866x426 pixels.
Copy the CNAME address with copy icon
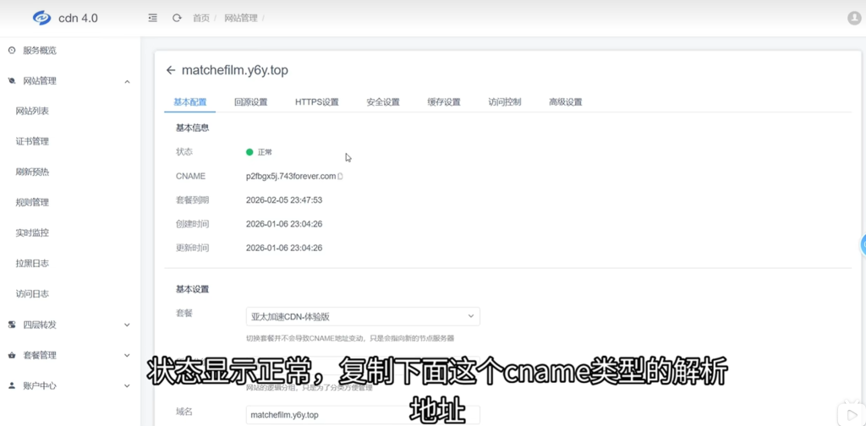[340, 177]
